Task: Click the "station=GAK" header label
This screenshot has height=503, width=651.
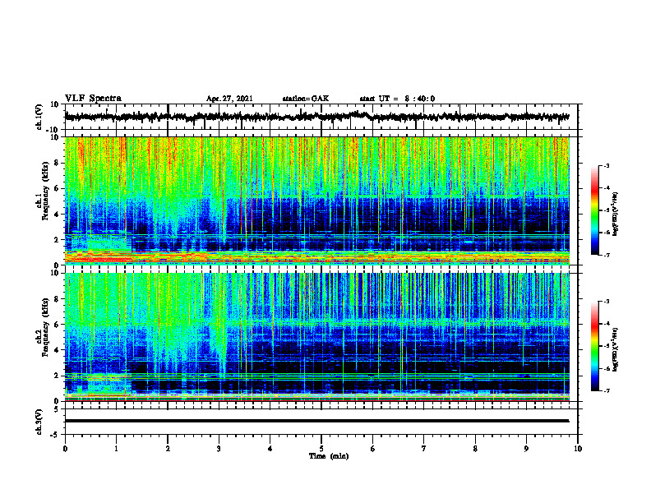Action: tap(306, 99)
